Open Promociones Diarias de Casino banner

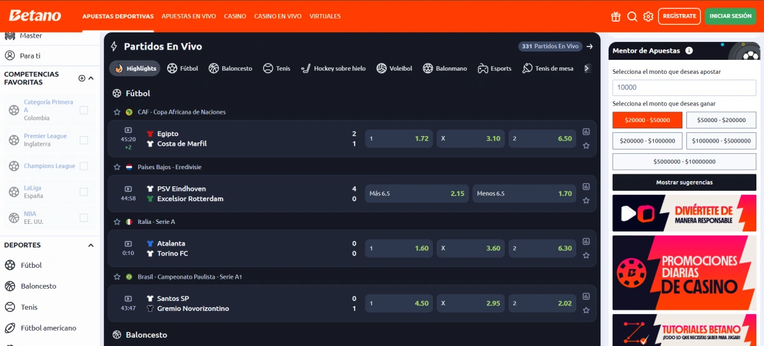(x=684, y=273)
